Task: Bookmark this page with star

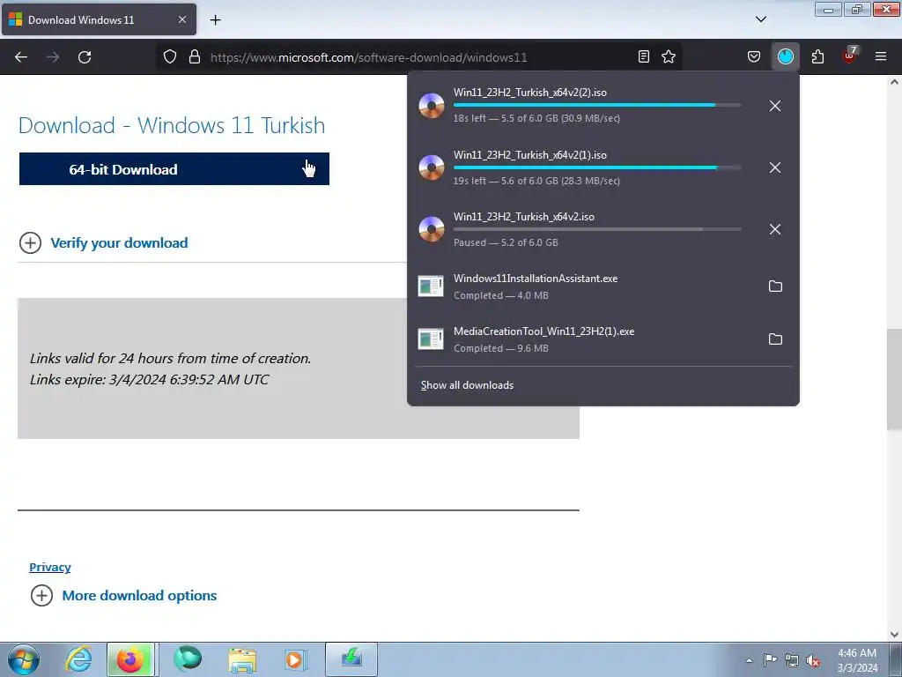Action: pyautogui.click(x=669, y=56)
